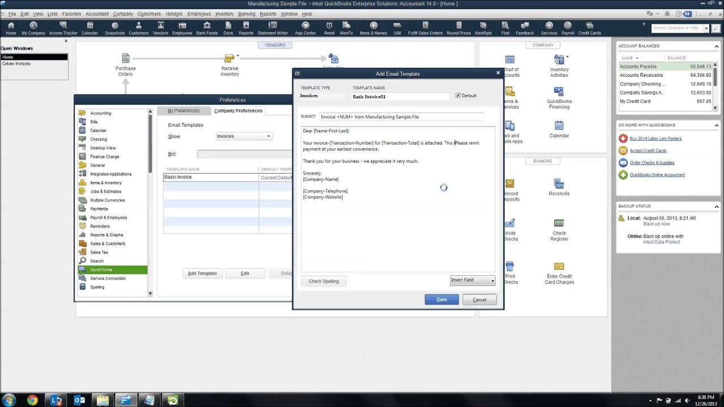The image size is (724, 407).
Task: Open the Reports menu
Action: tap(268, 14)
